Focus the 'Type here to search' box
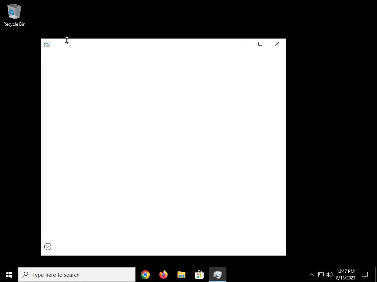Screen dimensions: 377x282 coord(77,275)
